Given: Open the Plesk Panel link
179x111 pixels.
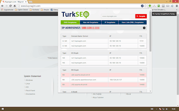Looking at the screenshot, I should coord(30,90).
